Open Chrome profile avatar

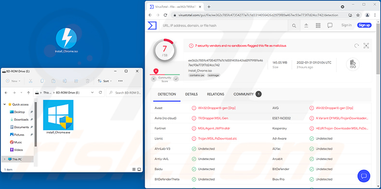(367, 15)
